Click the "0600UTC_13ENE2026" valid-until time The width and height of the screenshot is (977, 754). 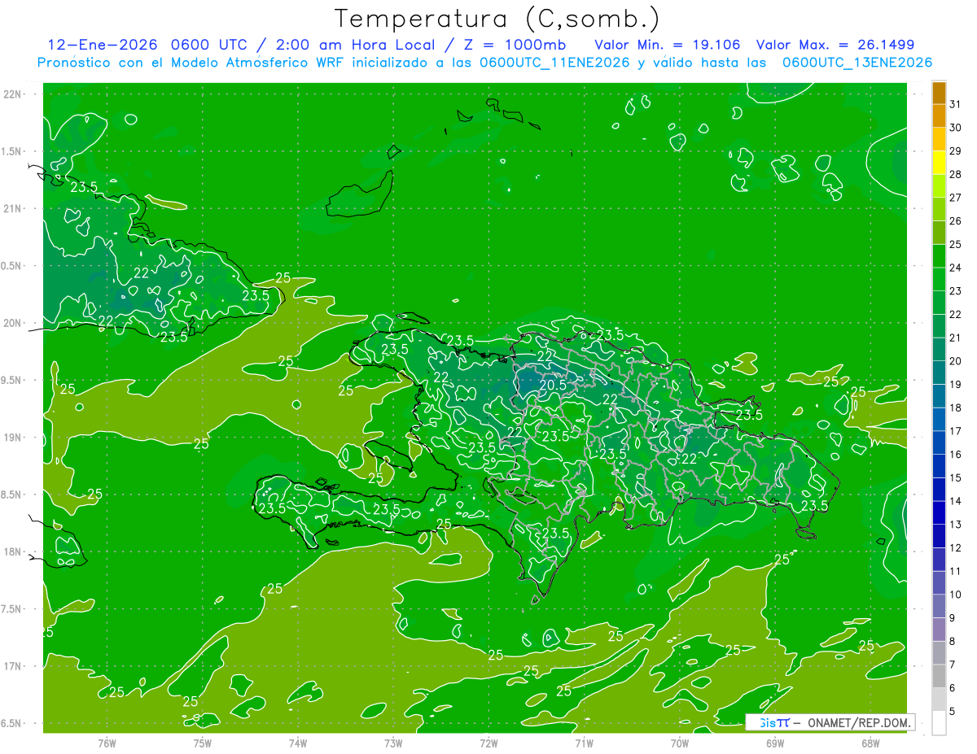[x=857, y=63]
